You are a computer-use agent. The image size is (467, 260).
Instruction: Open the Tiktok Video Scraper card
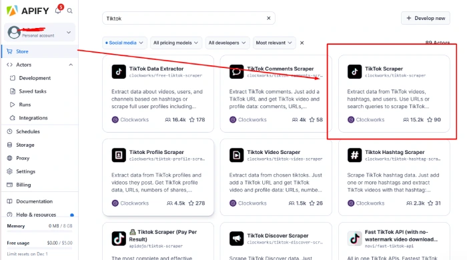(x=276, y=177)
